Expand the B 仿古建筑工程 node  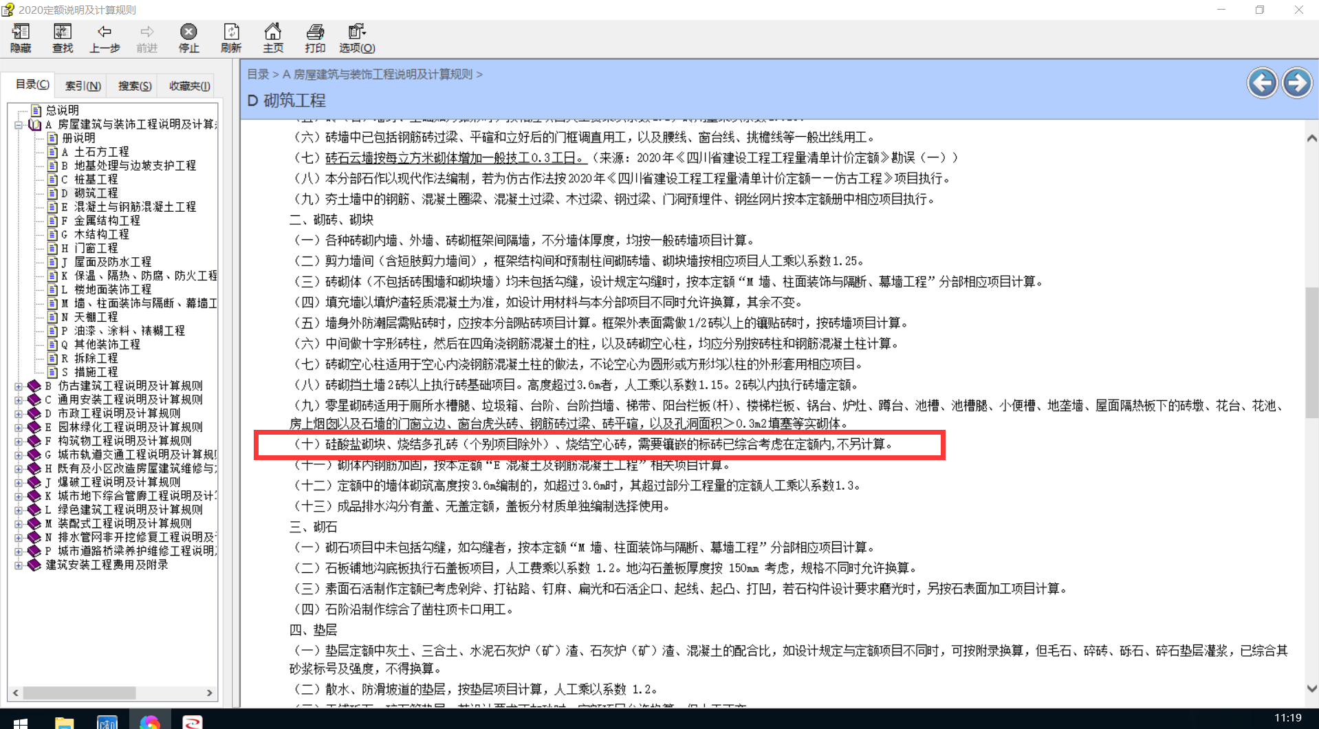coord(19,386)
